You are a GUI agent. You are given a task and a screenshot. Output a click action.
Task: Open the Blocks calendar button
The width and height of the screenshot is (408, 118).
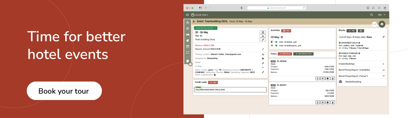click(x=361, y=31)
